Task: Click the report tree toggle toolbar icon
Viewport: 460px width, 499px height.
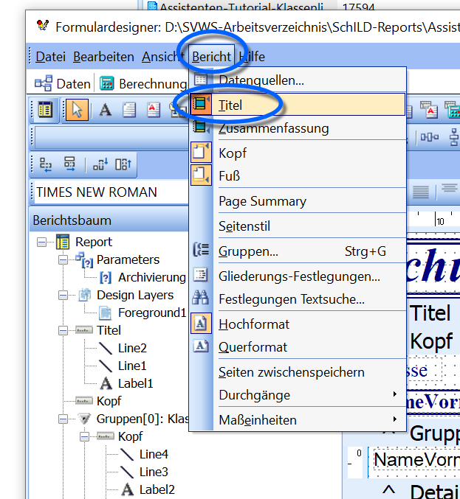Action: 45,110
